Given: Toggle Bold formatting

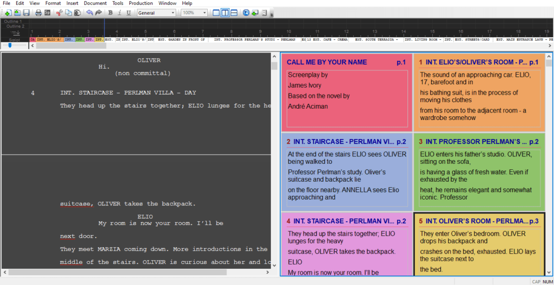Looking at the screenshot, I should (x=110, y=12).
